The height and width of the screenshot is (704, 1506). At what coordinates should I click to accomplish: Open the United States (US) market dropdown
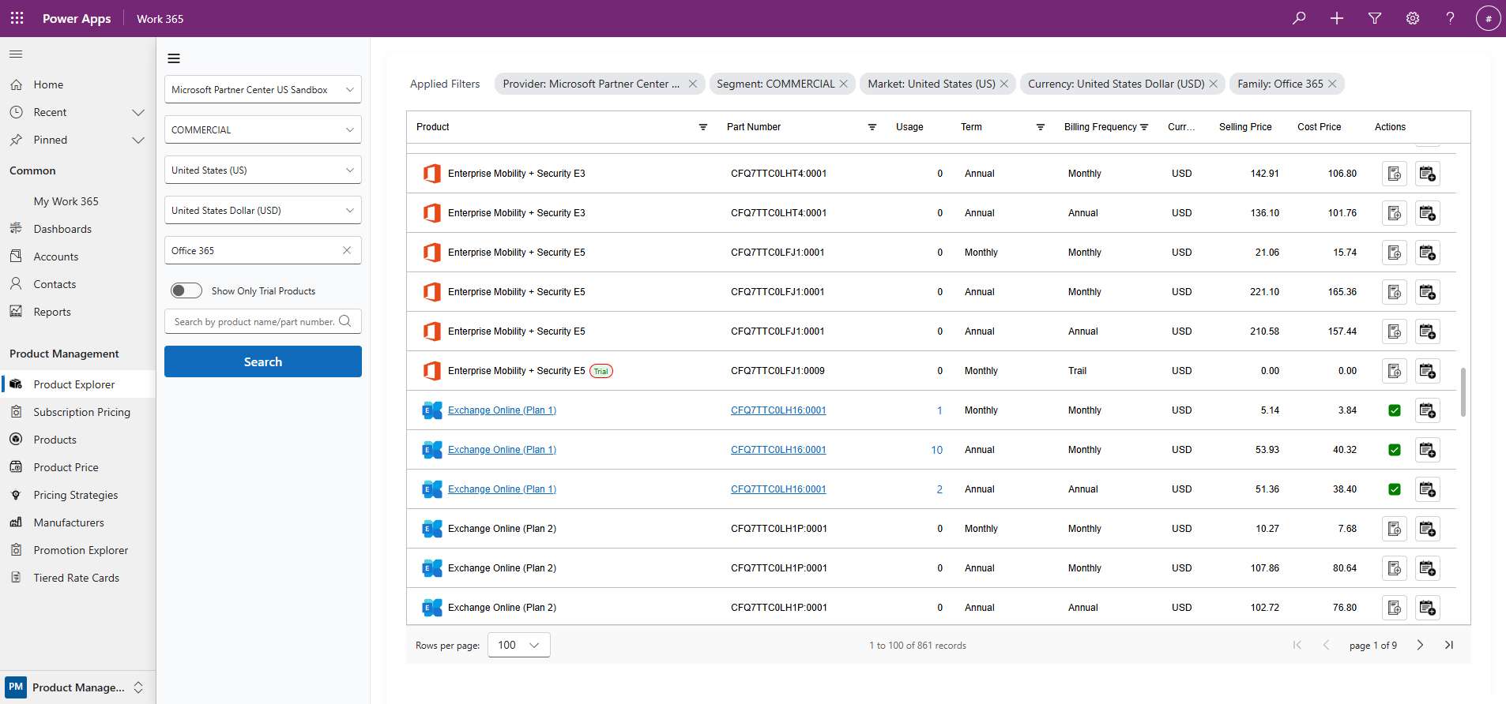(263, 170)
